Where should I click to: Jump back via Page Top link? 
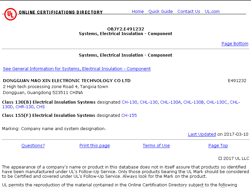[218, 146]
